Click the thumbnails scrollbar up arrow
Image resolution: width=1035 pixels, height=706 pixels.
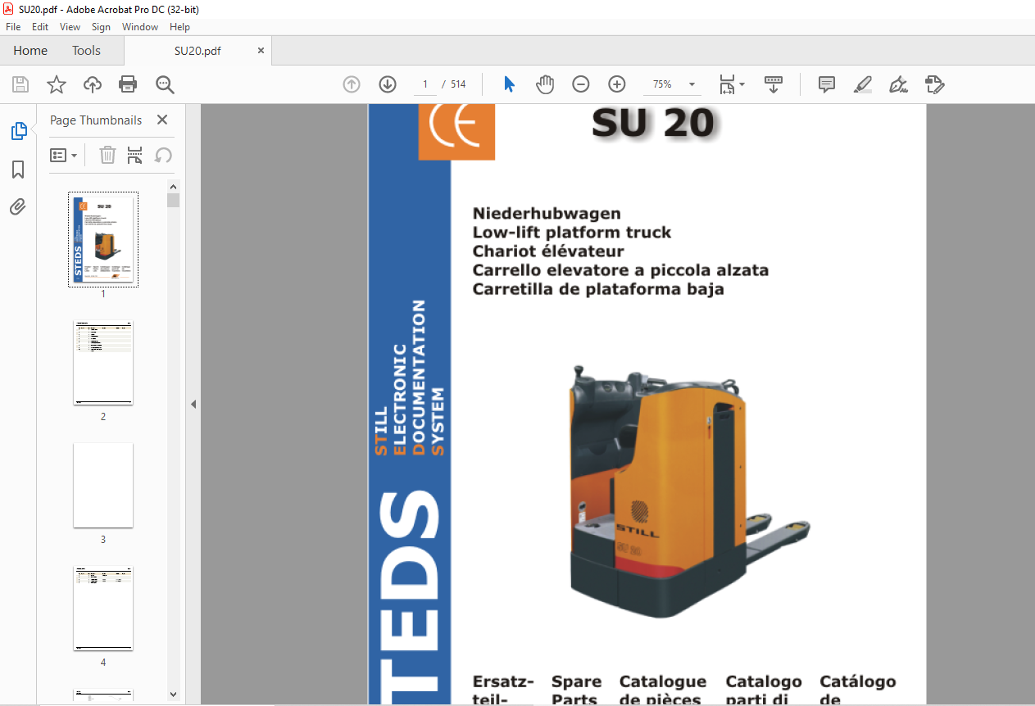173,186
